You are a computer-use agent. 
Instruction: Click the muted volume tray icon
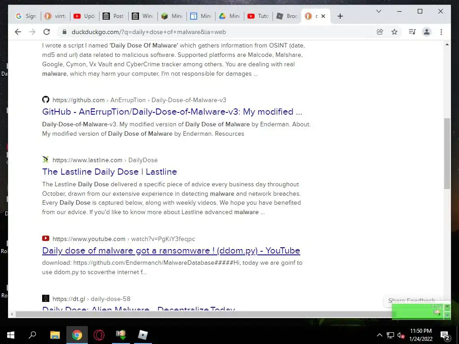click(401, 335)
